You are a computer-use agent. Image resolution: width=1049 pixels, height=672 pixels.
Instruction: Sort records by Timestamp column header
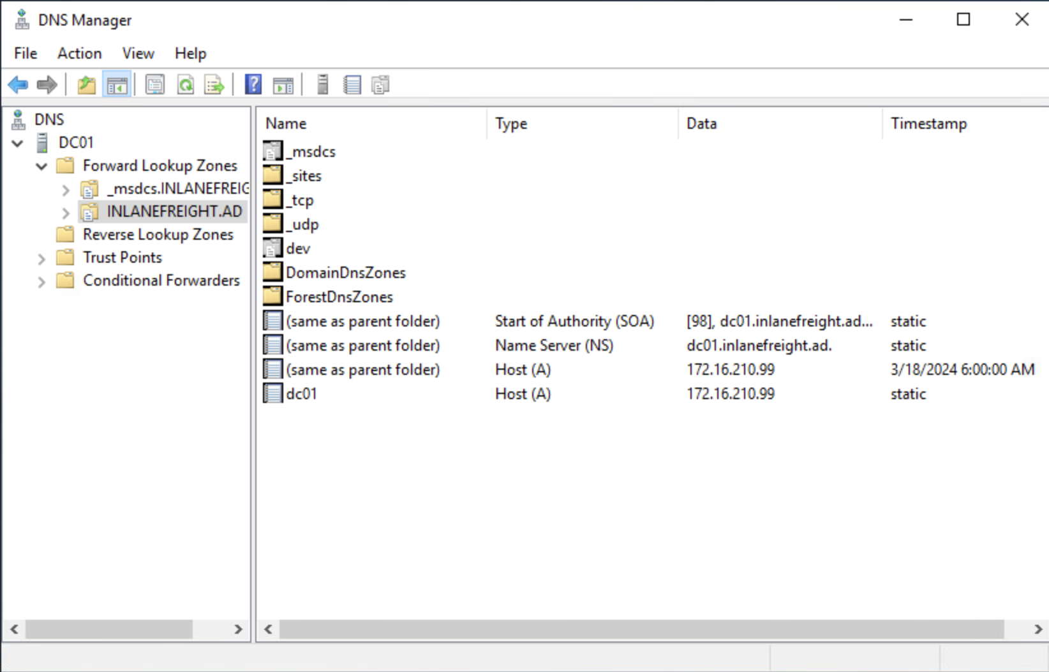928,124
